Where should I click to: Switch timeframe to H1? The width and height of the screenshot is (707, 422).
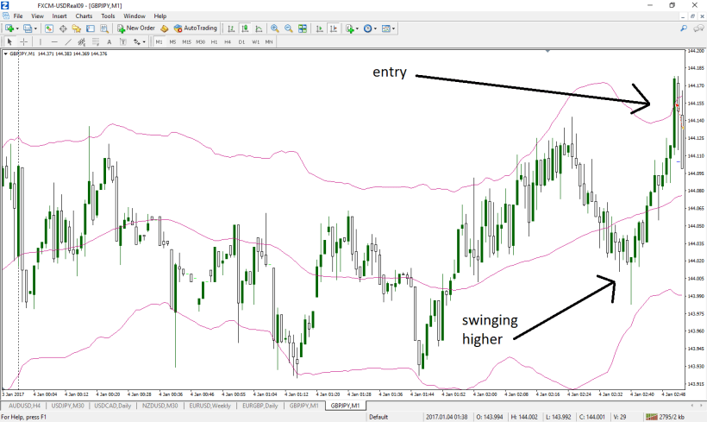coord(214,41)
